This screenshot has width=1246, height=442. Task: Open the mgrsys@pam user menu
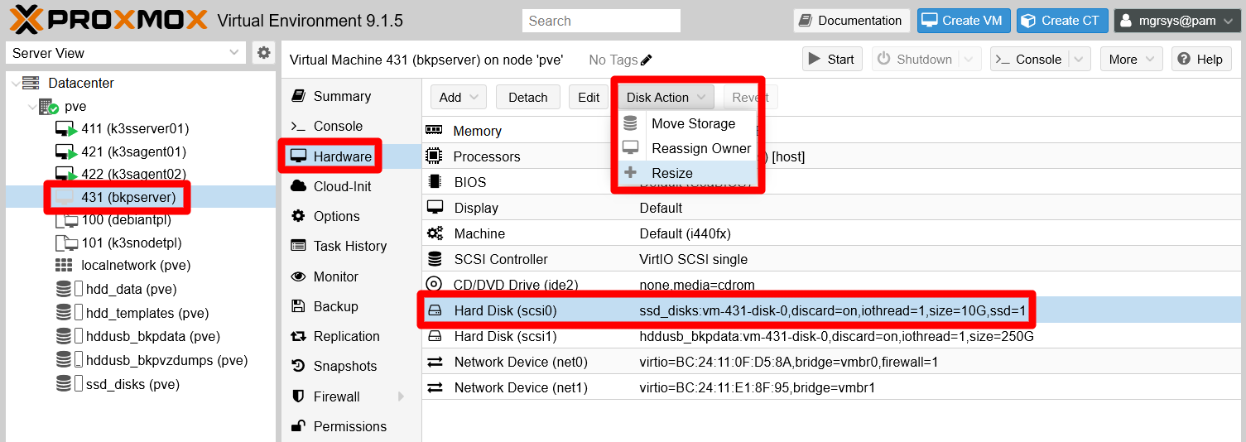pos(1177,21)
